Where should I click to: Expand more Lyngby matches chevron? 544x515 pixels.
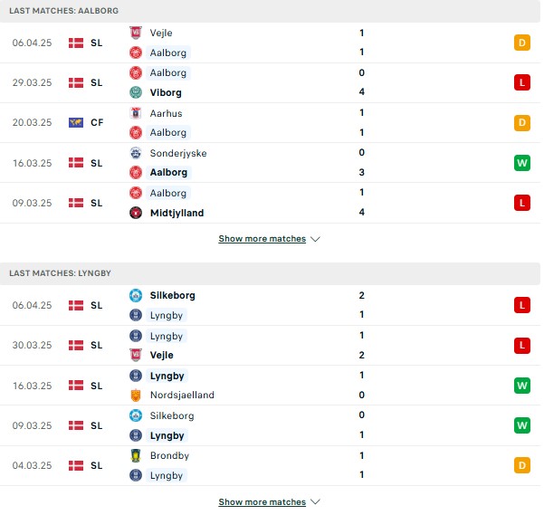[315, 501]
